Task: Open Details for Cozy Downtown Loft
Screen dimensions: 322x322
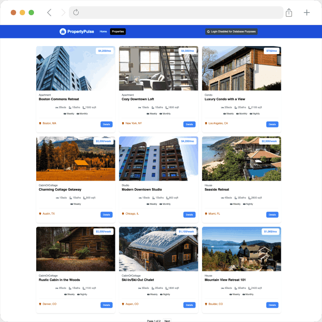Action: pos(189,124)
